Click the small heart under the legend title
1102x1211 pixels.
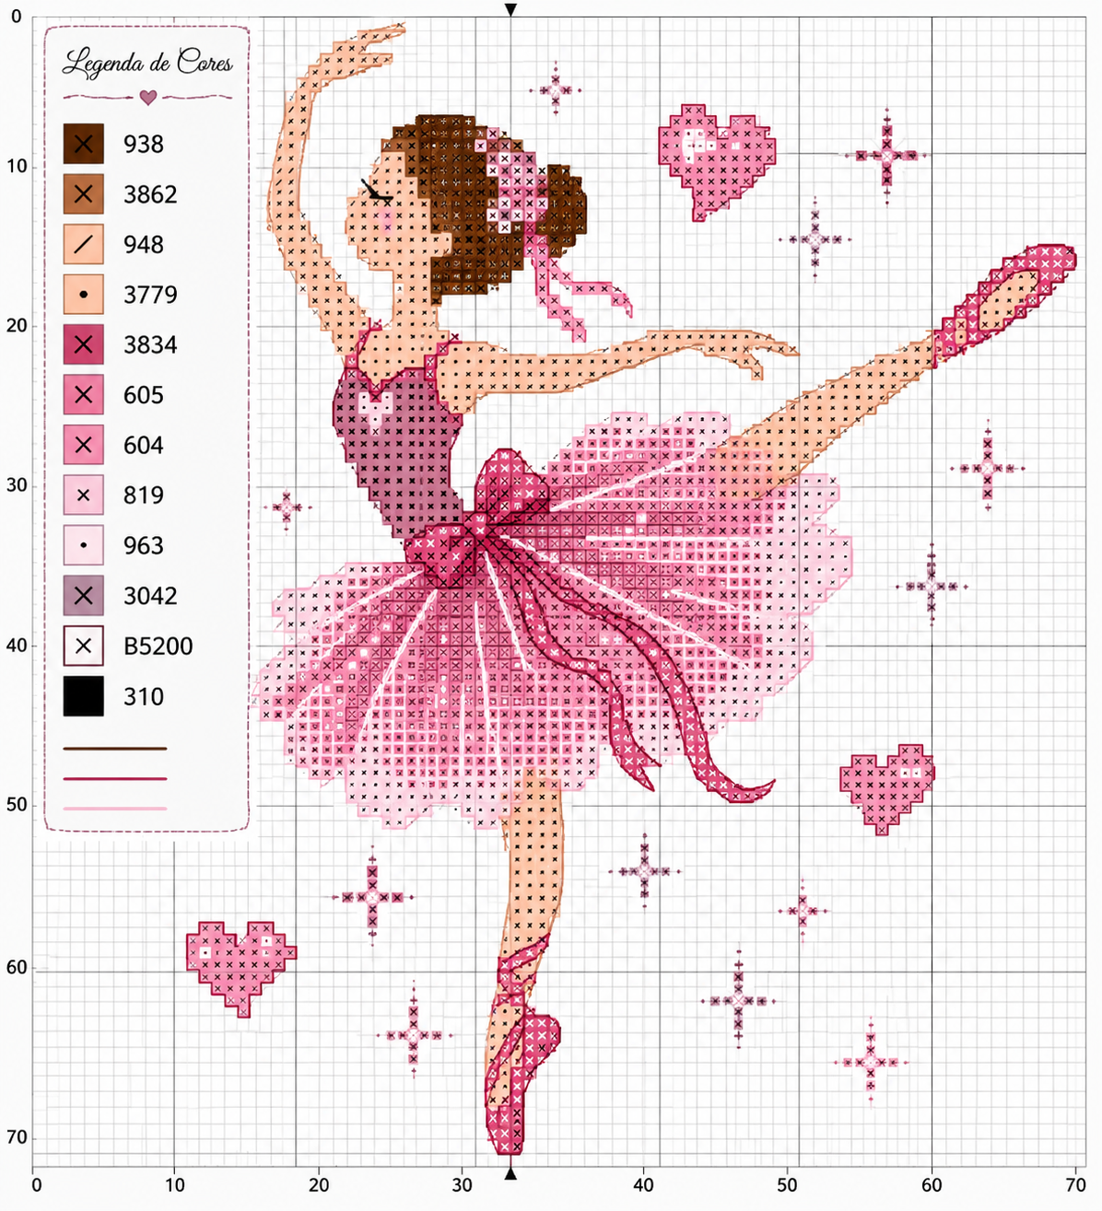147,97
